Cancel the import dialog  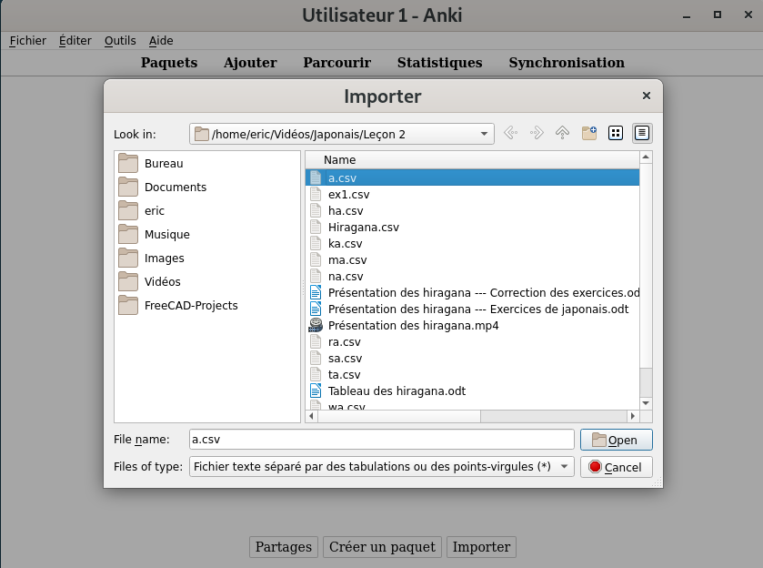(616, 467)
